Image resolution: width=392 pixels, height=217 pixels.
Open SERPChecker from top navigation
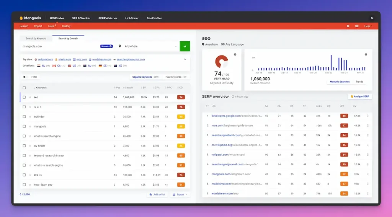tap(81, 18)
